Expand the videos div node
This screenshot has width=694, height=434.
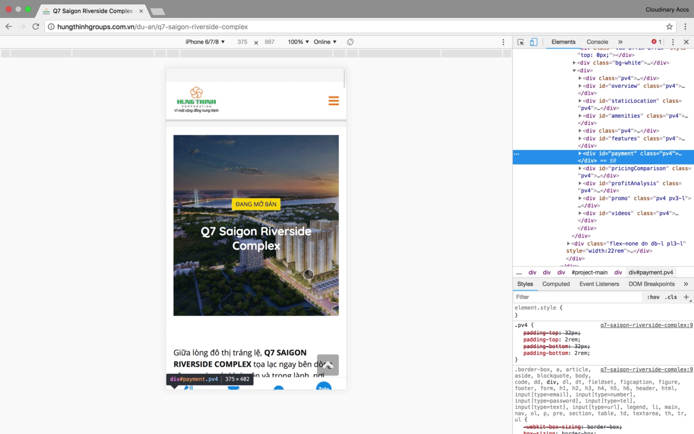(x=580, y=214)
